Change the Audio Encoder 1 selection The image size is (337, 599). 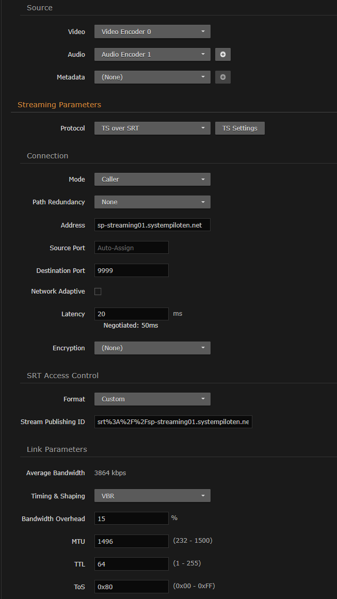click(152, 54)
